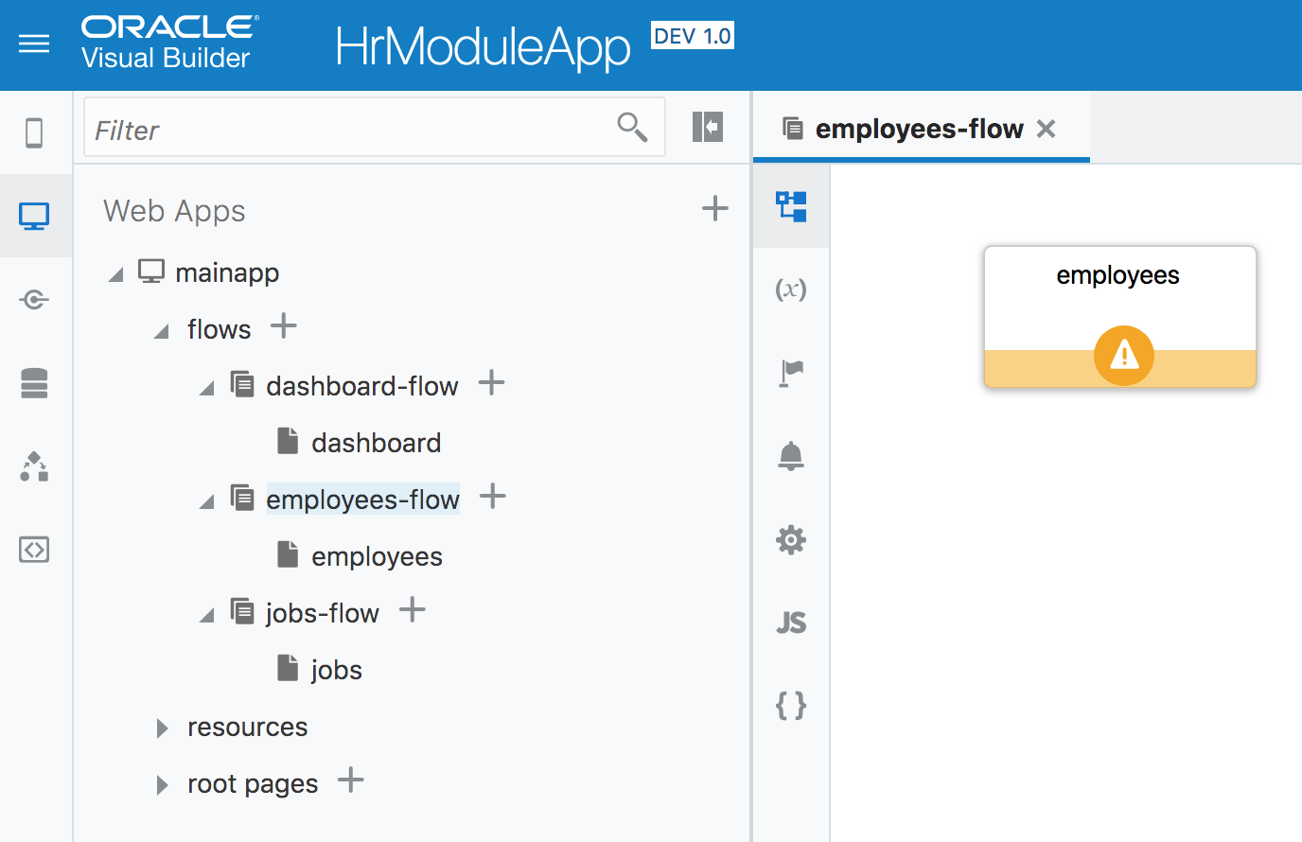Open flow Settings via gear icon
This screenshot has width=1302, height=842.
tap(791, 539)
